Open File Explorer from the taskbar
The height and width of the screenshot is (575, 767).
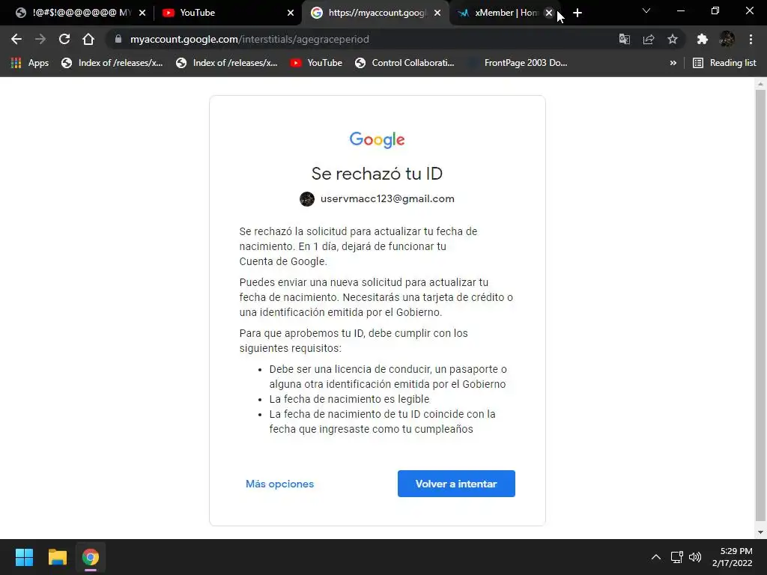57,557
